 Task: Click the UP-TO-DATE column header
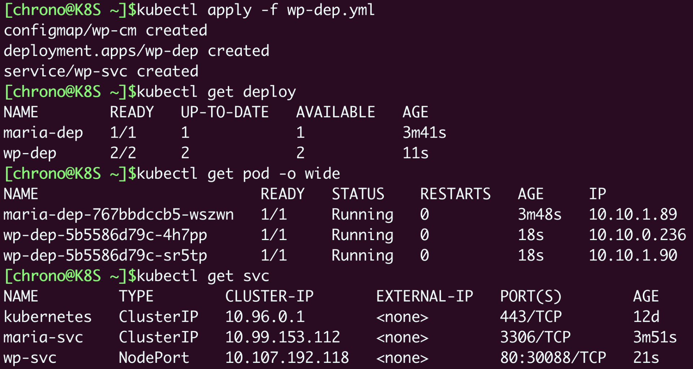pyautogui.click(x=225, y=112)
